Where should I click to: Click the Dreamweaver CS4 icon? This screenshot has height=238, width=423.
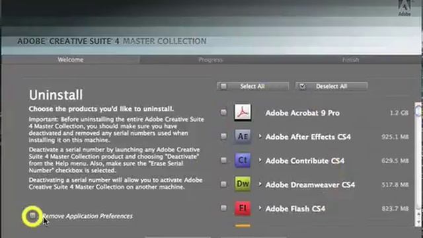coord(243,184)
